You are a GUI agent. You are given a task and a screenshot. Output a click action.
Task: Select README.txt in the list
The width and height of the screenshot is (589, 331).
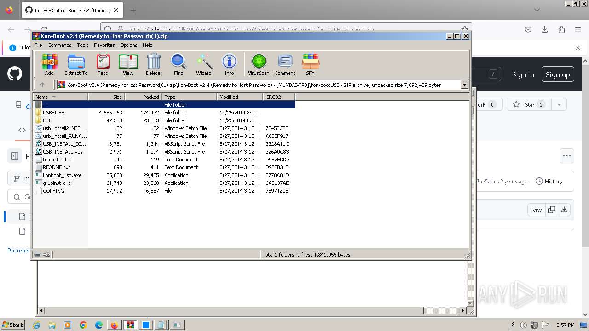tap(164, 167)
